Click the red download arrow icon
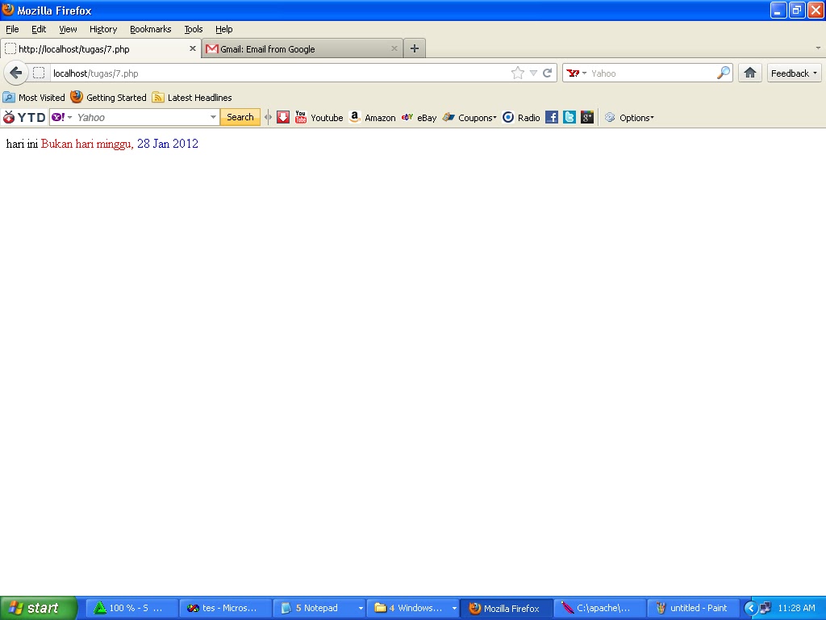 pyautogui.click(x=283, y=117)
